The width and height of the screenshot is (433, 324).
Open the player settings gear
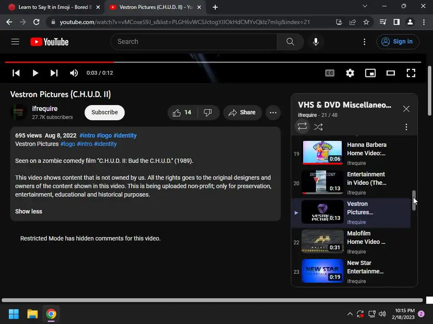click(350, 73)
